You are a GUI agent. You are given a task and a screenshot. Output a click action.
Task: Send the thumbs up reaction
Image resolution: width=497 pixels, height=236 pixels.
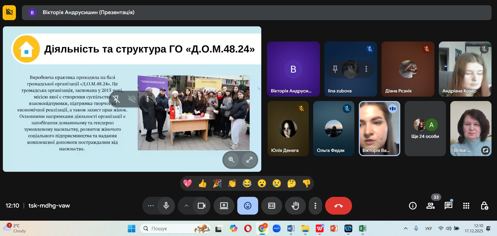(x=202, y=184)
